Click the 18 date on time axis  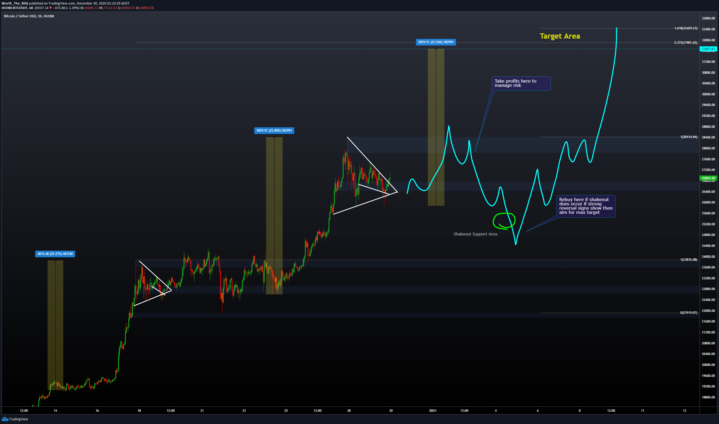139,411
